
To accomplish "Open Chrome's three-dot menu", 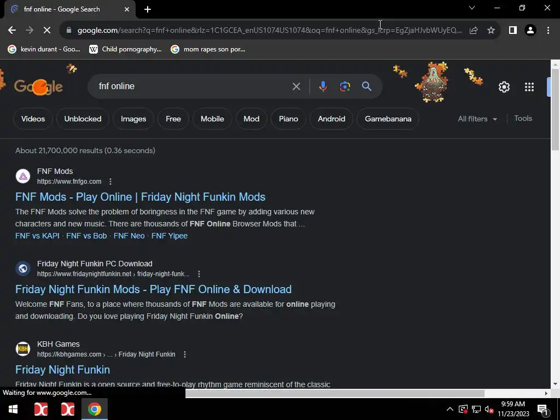I will tap(548, 31).
